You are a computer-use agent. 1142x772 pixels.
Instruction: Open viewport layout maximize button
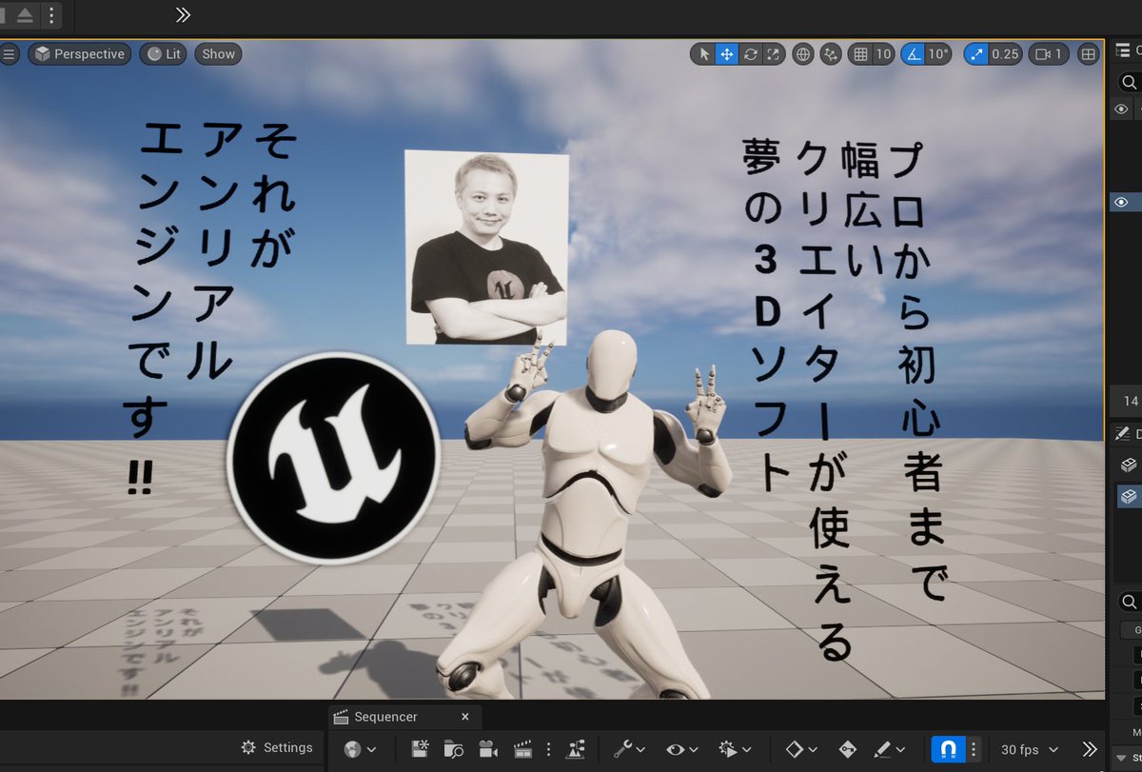pos(1089,54)
